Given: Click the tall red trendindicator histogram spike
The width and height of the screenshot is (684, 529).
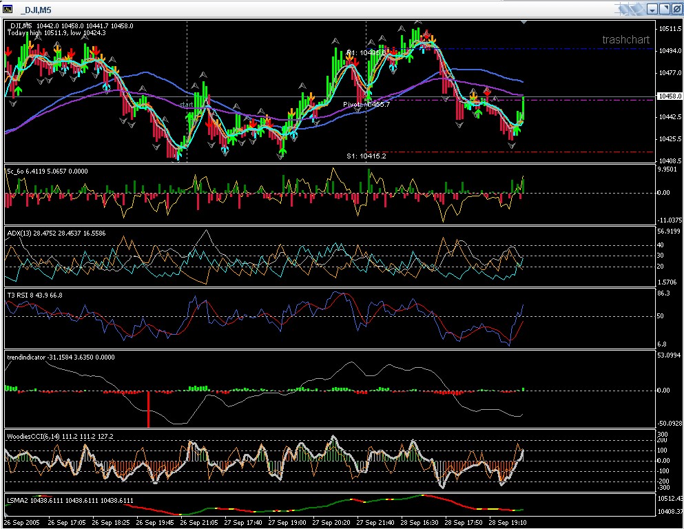Looking at the screenshot, I should point(148,409).
